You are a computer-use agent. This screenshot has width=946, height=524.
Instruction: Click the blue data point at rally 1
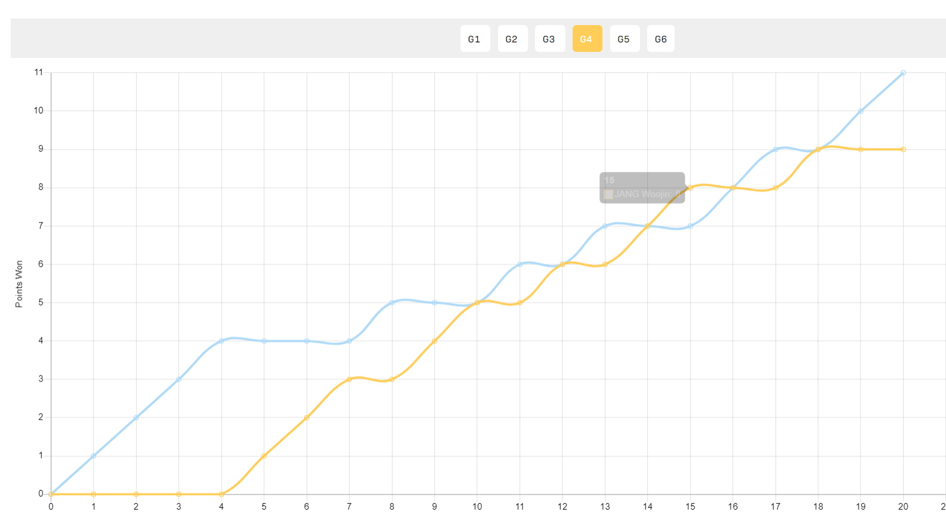[x=94, y=456]
